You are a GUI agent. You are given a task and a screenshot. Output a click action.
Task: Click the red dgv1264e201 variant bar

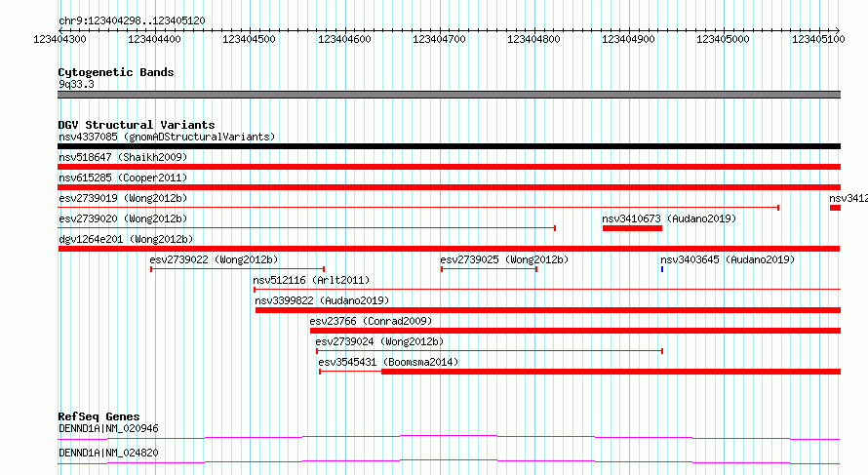pos(449,249)
